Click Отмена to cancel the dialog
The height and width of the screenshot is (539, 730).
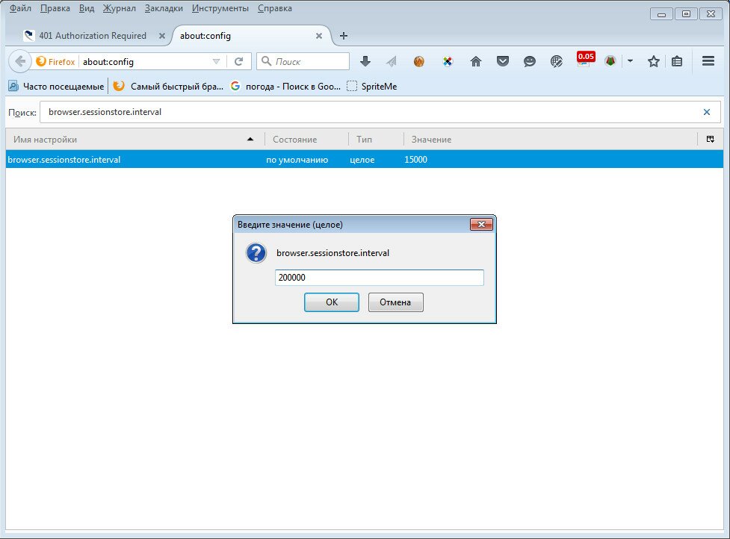(x=395, y=302)
